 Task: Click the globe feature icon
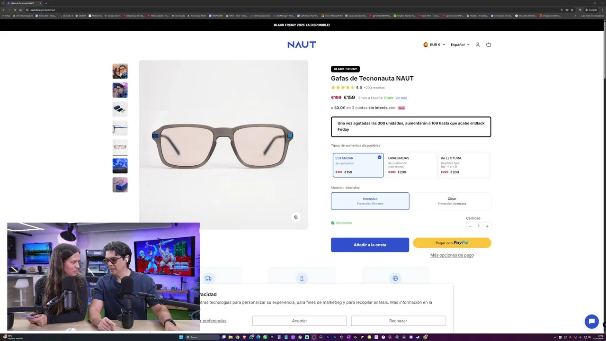395,278
